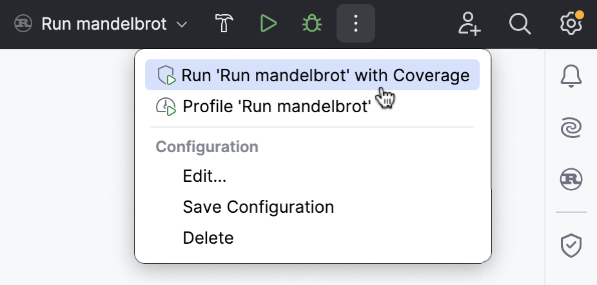The image size is (597, 285).
Task: Open the Coverage shield tool window
Action: [x=571, y=245]
